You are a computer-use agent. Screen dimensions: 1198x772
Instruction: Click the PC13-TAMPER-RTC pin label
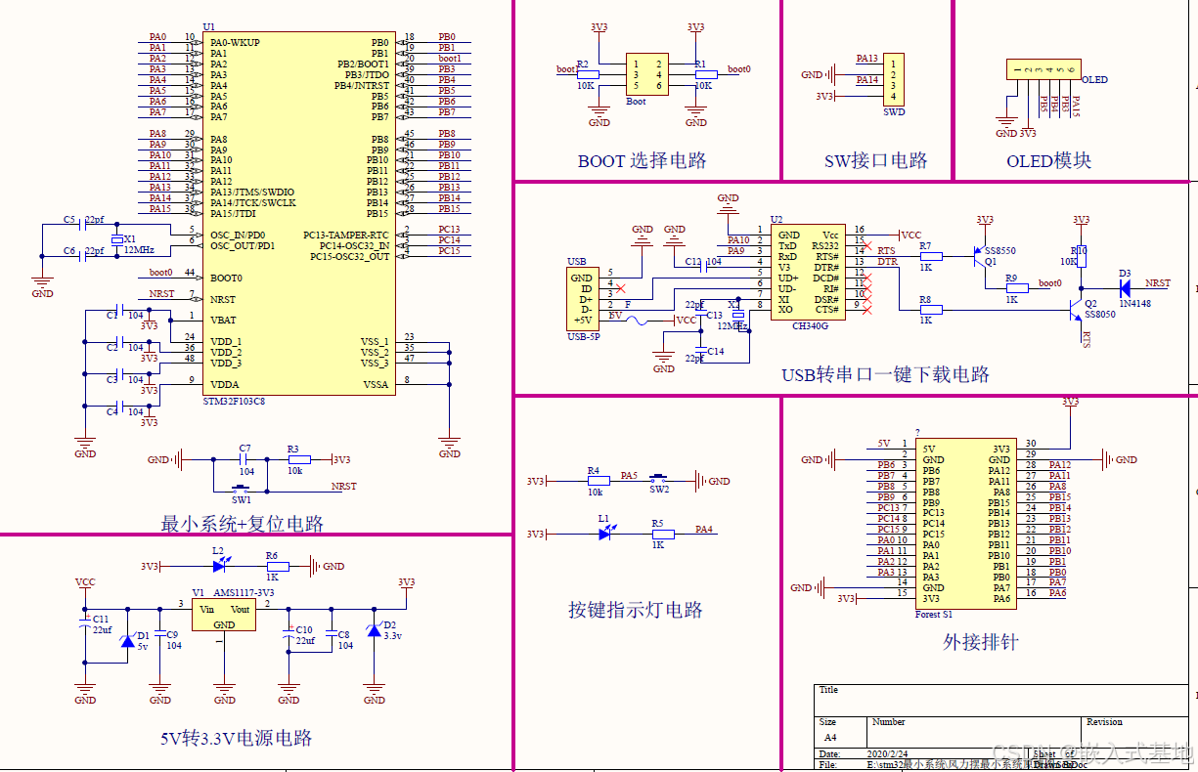(x=346, y=236)
